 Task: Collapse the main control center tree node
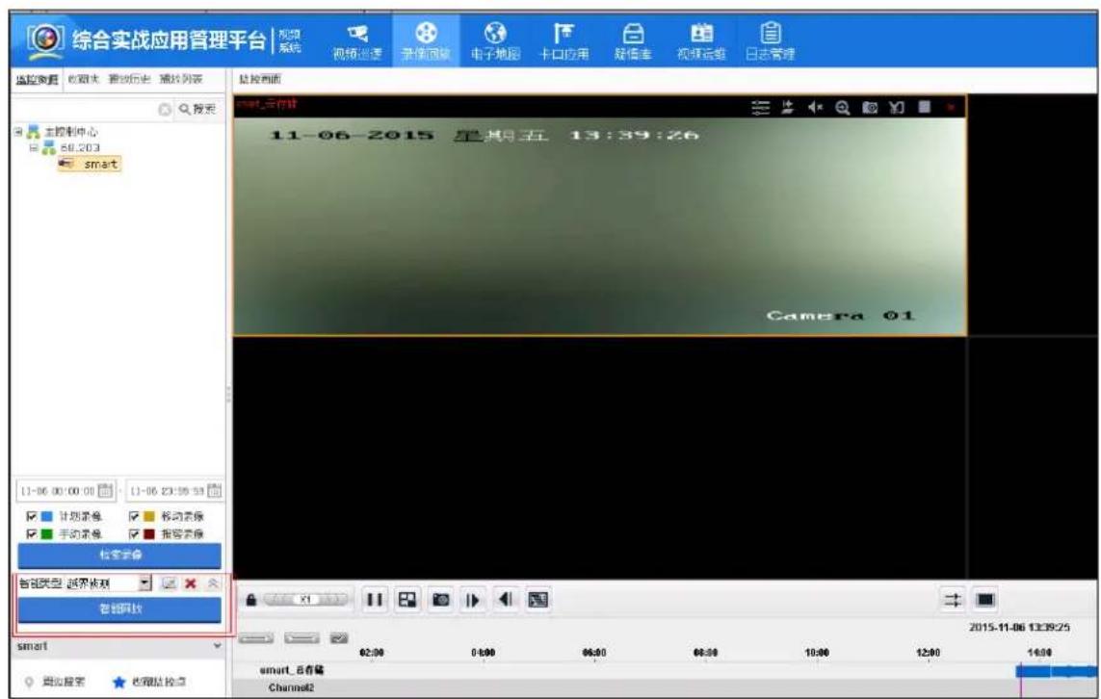19,132
